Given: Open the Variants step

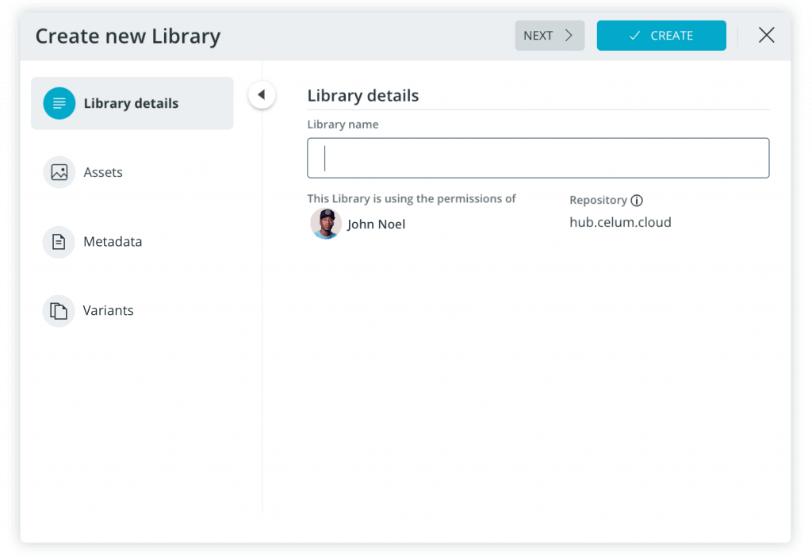Looking at the screenshot, I should point(88,310).
